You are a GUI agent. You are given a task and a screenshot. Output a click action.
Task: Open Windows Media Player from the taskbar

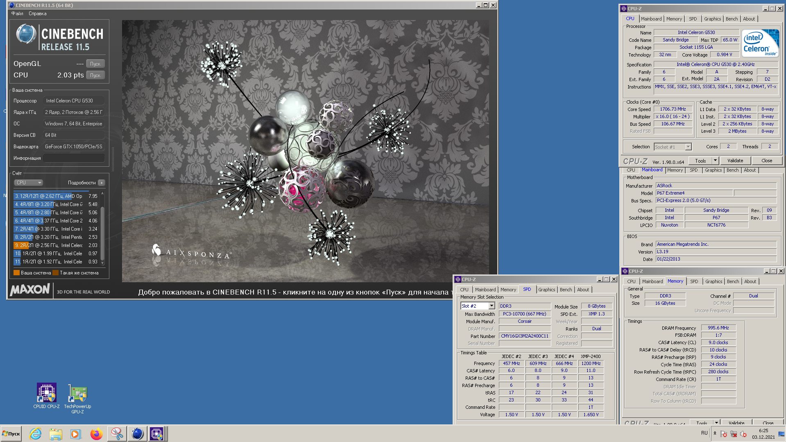76,434
